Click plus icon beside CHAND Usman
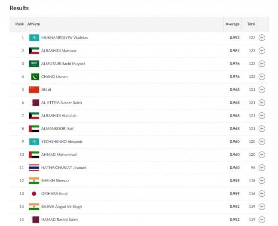278x226 pixels. 262,77
